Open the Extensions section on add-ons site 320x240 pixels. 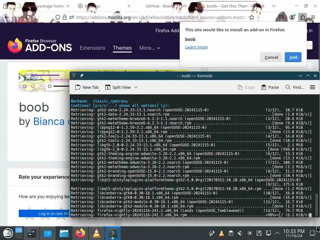coord(92,48)
